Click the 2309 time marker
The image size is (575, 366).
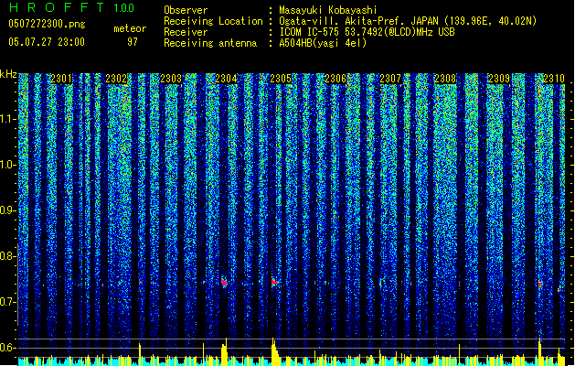(x=499, y=79)
